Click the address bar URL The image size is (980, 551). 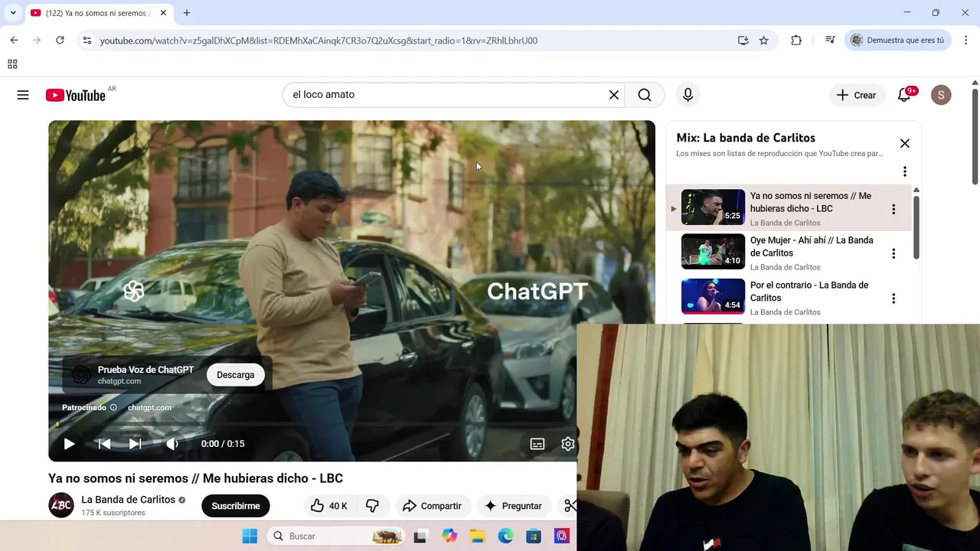coord(318,41)
